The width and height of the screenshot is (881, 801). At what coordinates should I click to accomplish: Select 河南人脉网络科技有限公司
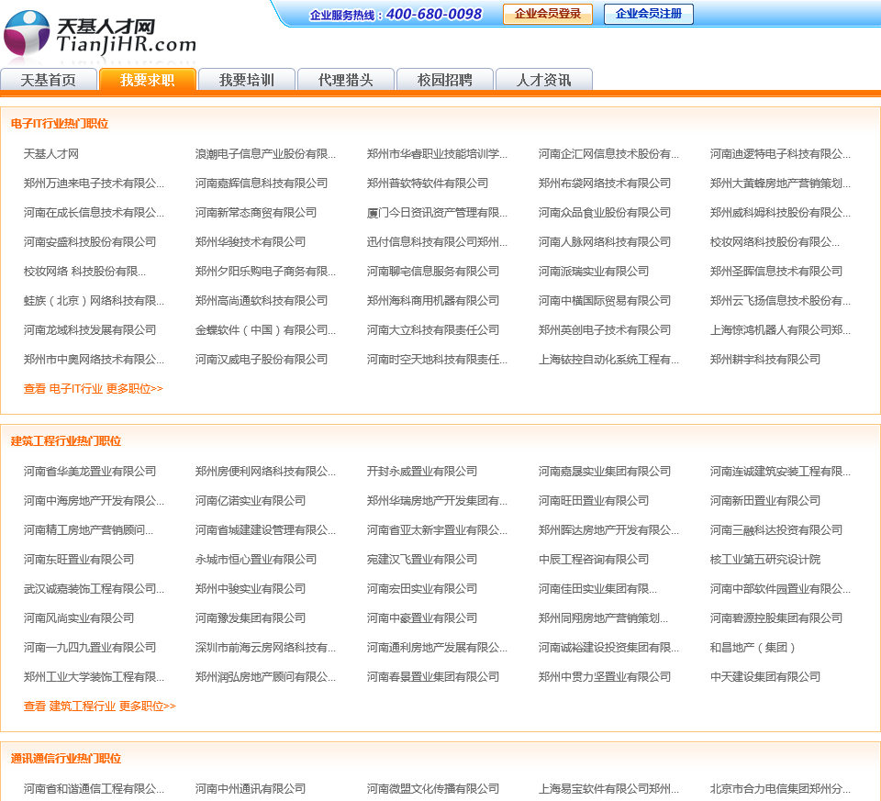pyautogui.click(x=605, y=242)
